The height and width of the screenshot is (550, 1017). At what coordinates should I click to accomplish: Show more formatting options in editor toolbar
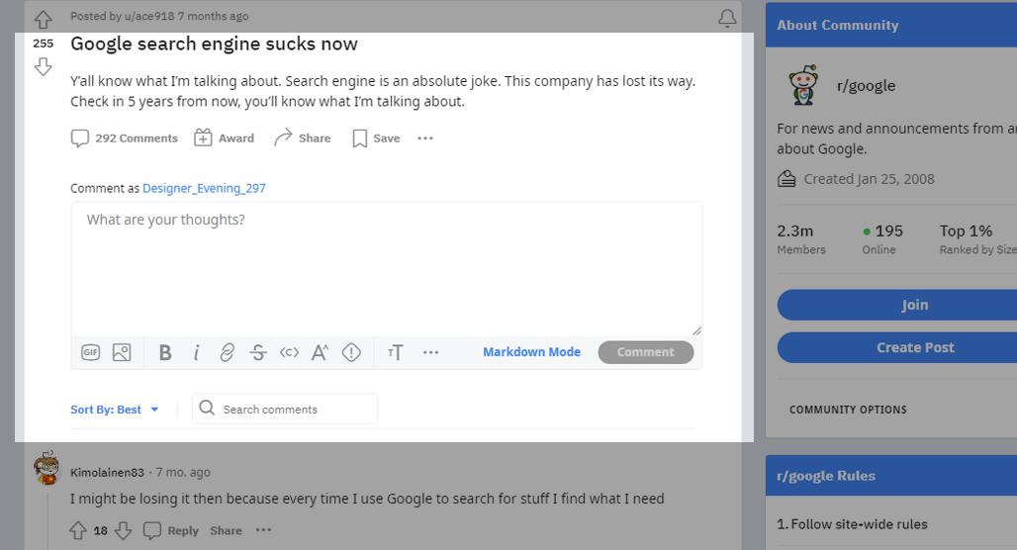coord(430,352)
